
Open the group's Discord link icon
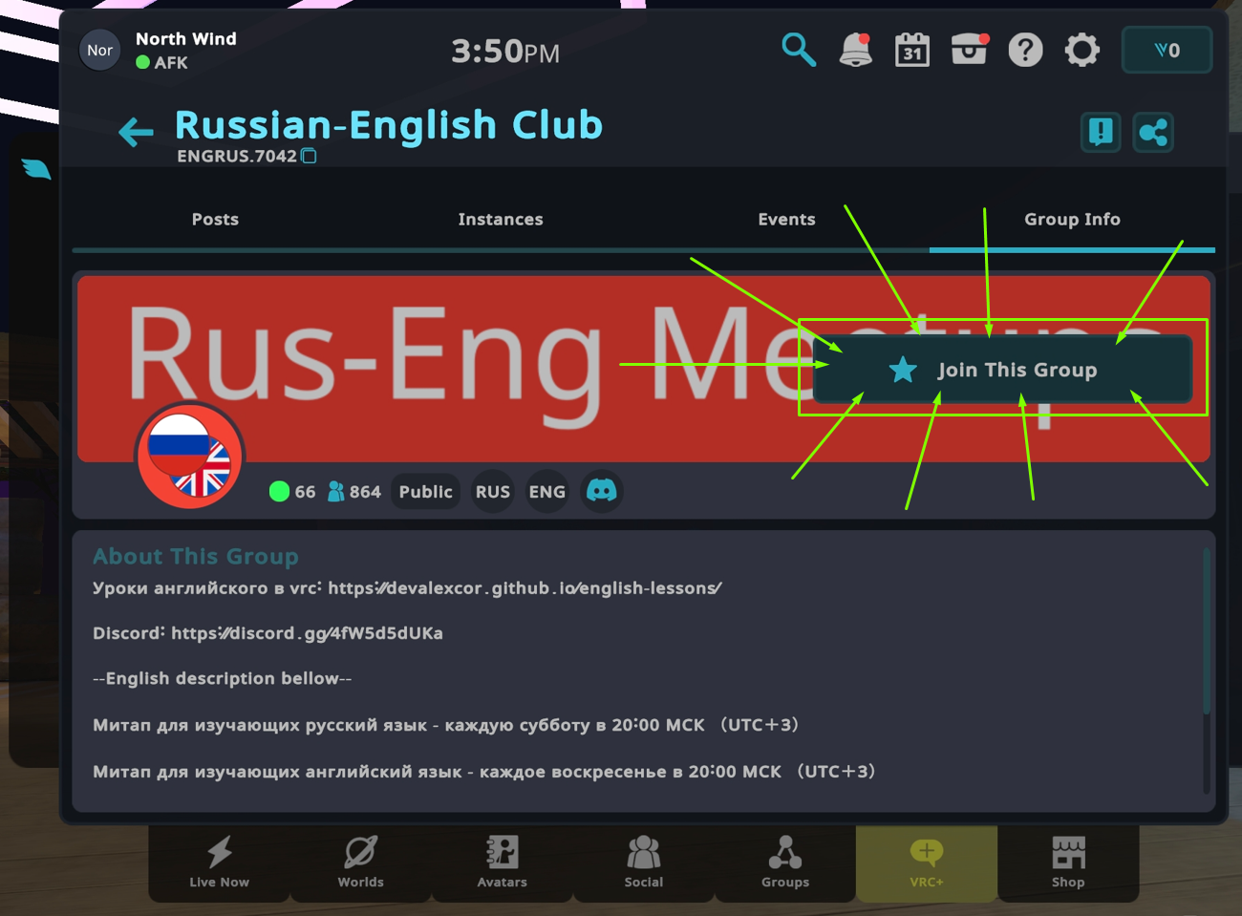click(x=602, y=492)
